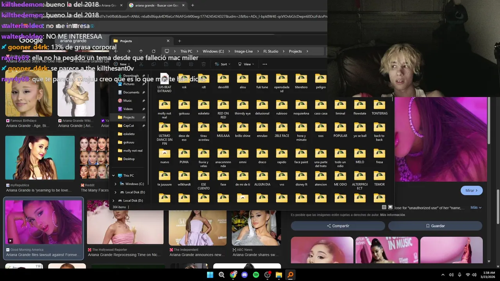Open Pictures in Explorer sidebar

coord(129,84)
